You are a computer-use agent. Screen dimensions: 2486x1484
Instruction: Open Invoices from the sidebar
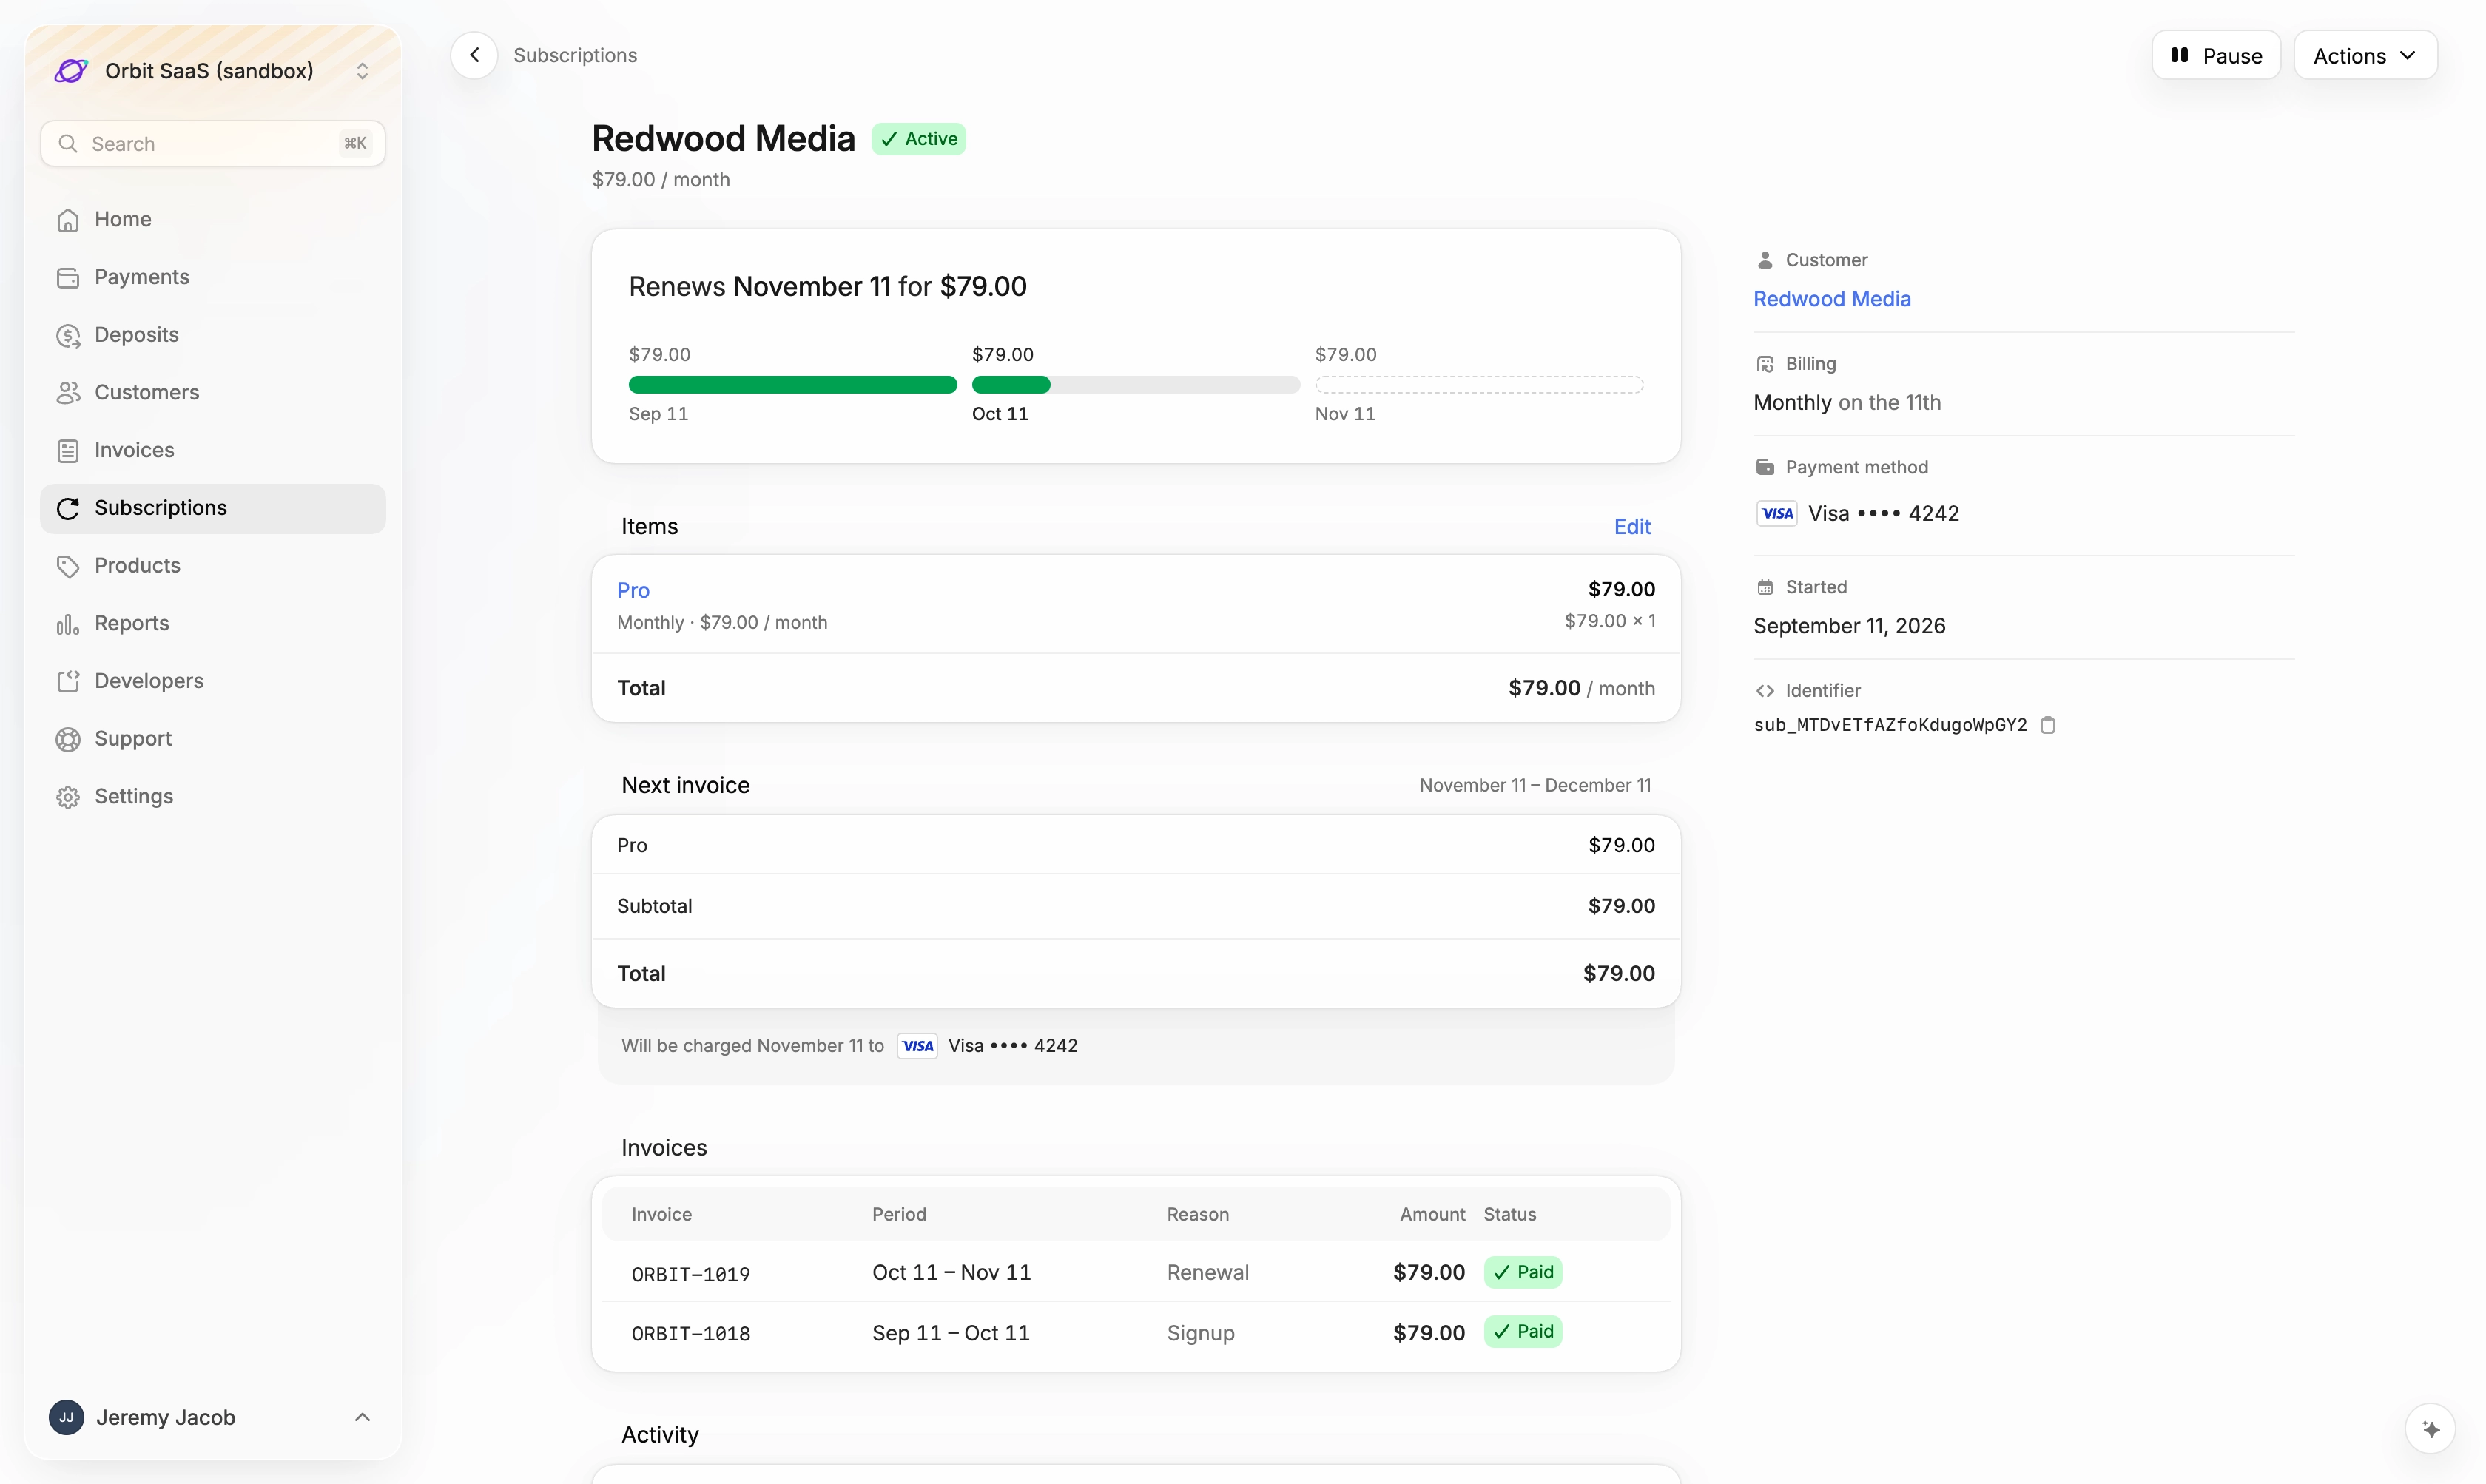click(212, 450)
